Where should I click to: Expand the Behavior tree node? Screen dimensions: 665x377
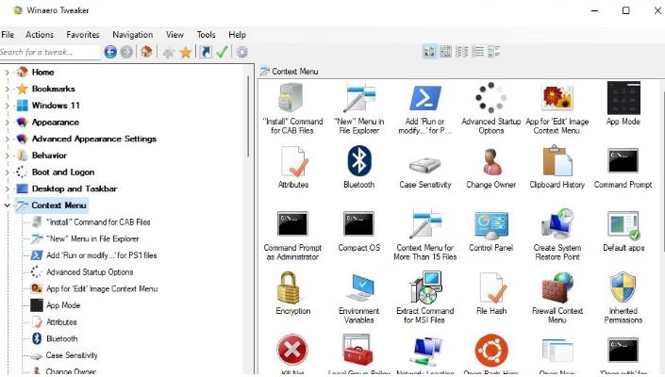coord(7,156)
